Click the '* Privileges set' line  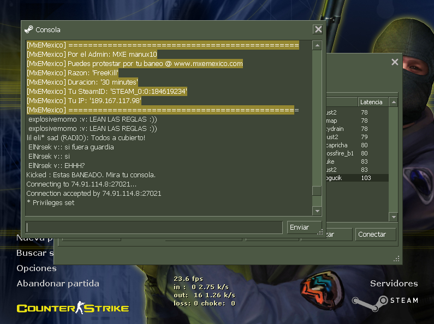(50, 203)
